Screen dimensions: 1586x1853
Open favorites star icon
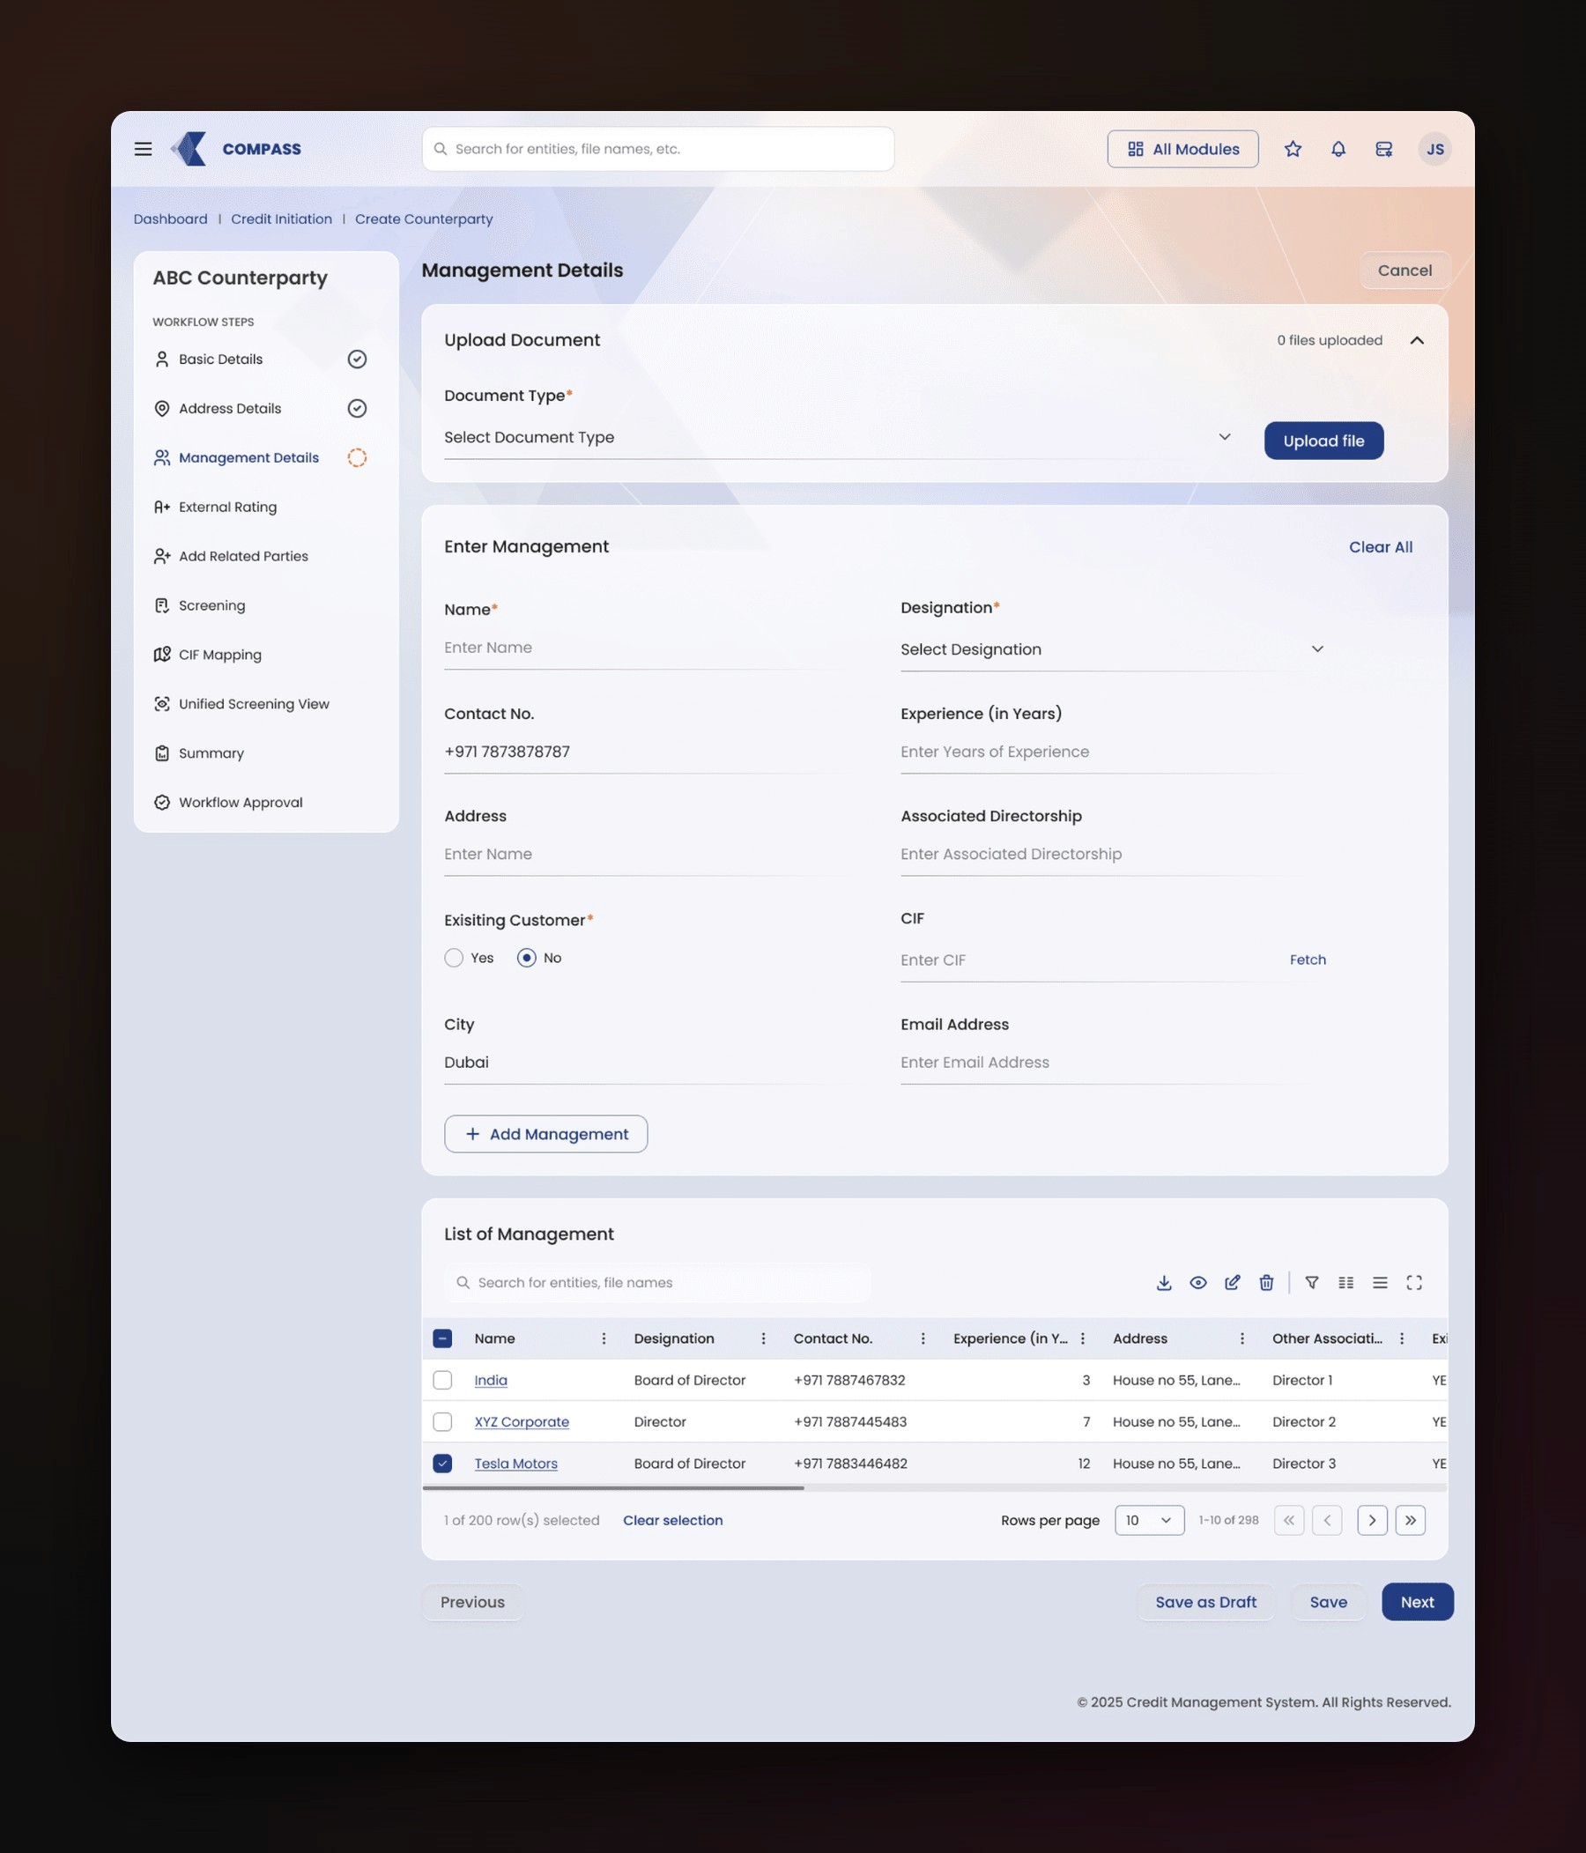point(1293,149)
